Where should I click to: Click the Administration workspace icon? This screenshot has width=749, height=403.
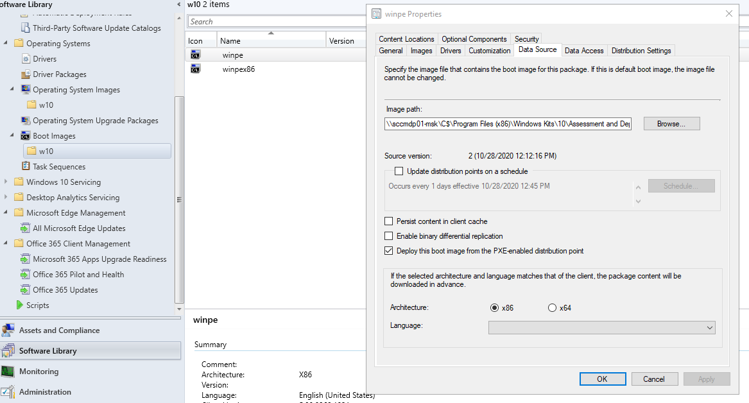(x=8, y=391)
